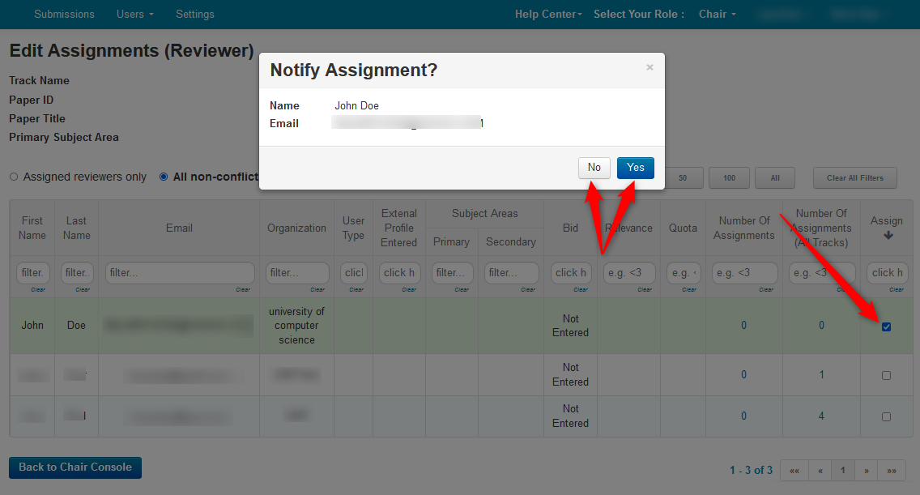Go to the next results page
Screen dimensions: 920x495
866,471
